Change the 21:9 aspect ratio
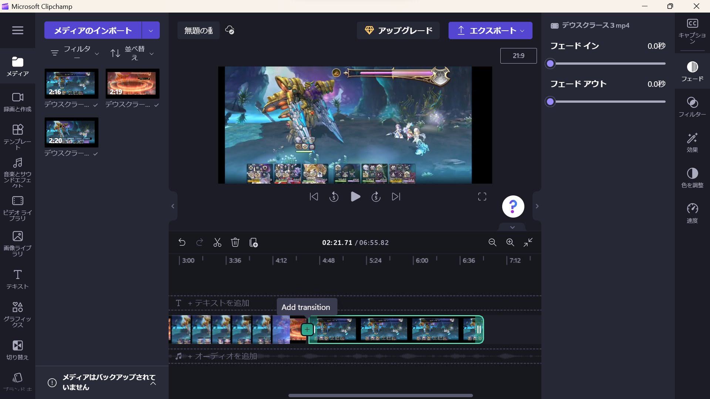The width and height of the screenshot is (710, 399). (x=518, y=56)
